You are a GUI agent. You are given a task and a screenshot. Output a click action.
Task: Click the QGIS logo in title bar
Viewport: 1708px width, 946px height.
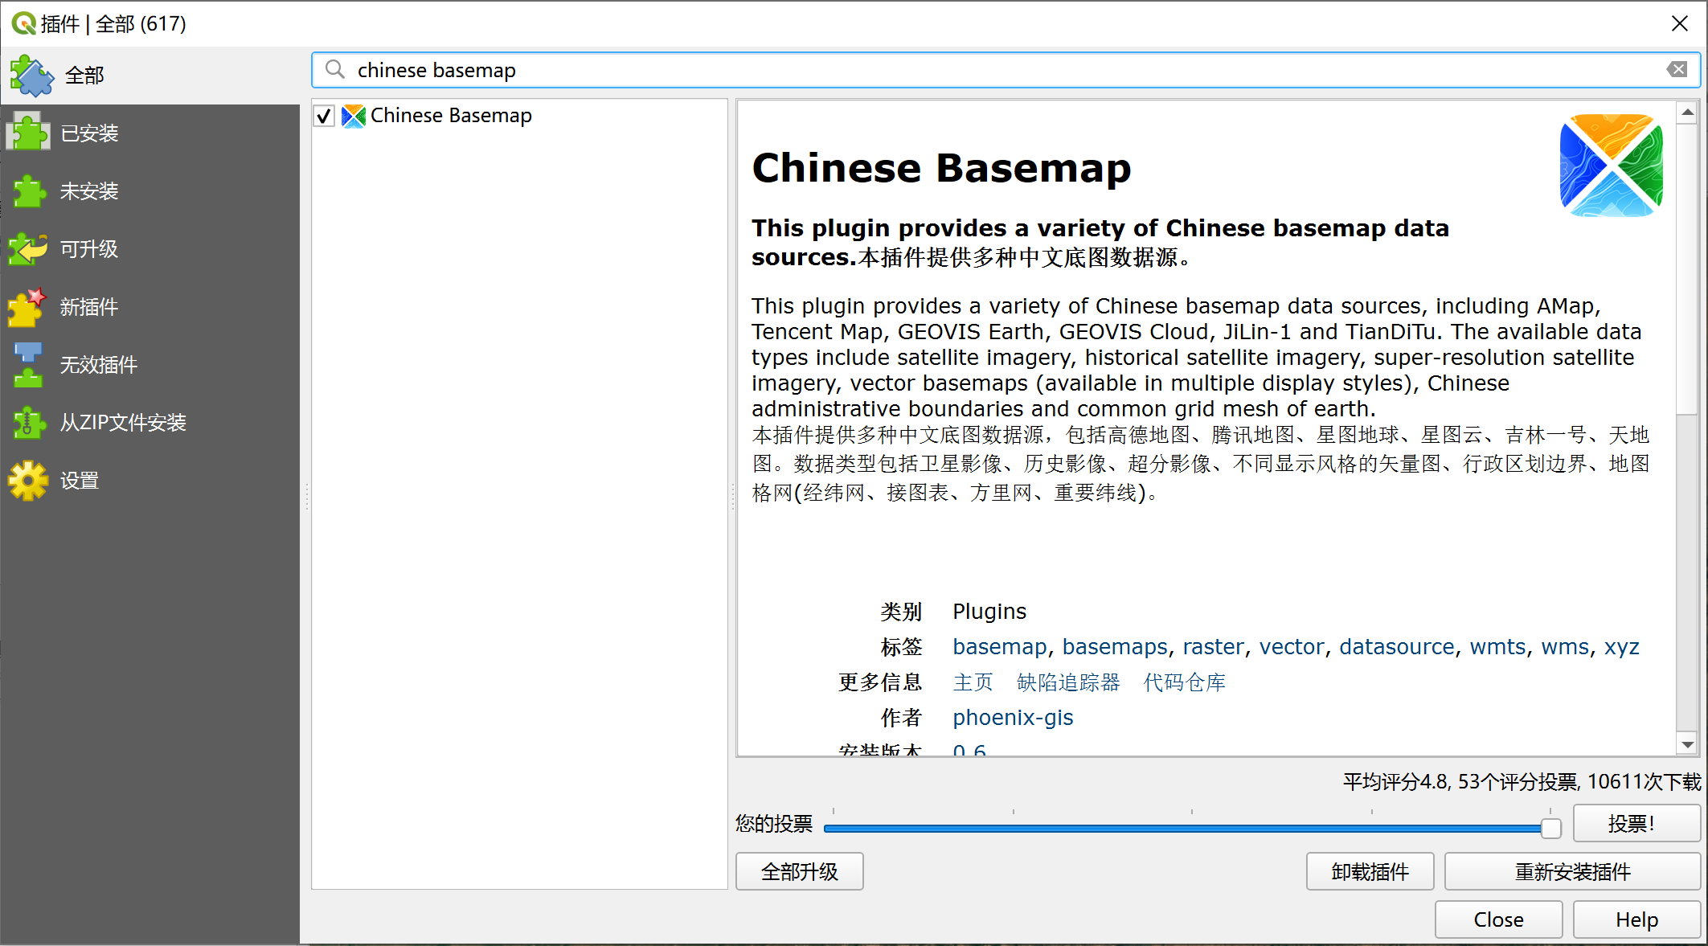click(x=24, y=23)
